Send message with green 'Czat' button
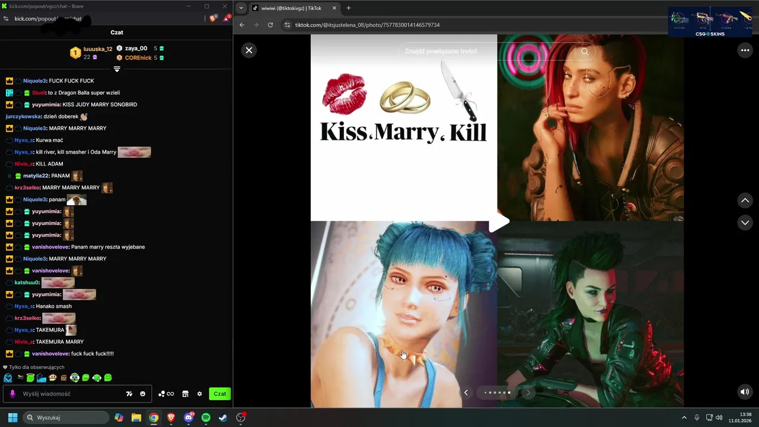This screenshot has height=427, width=759. pos(220,394)
